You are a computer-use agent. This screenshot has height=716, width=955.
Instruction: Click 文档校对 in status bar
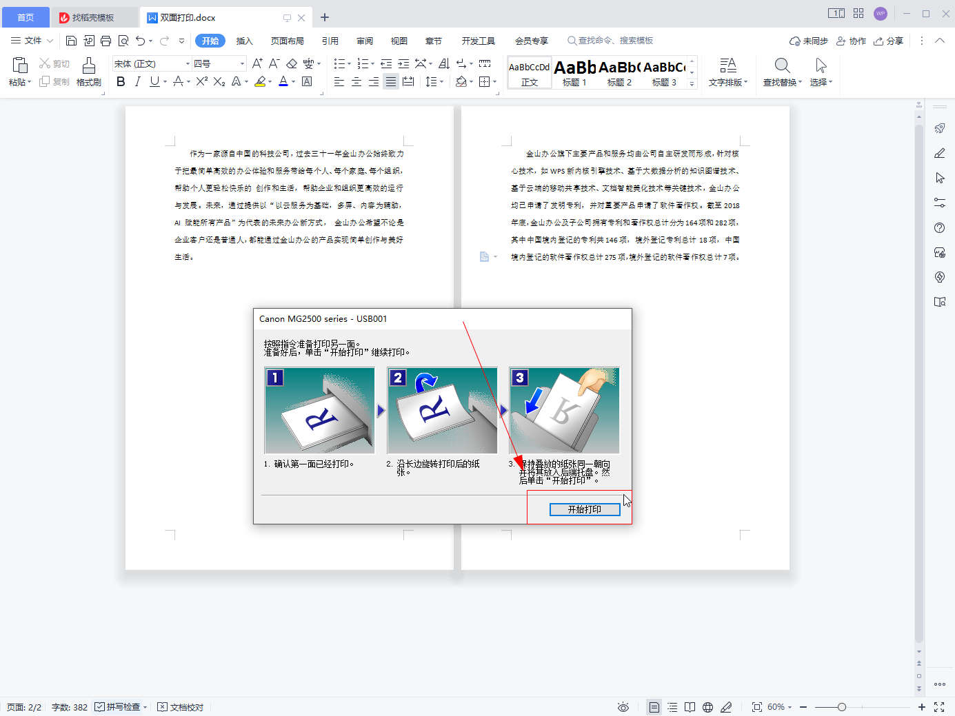(x=181, y=707)
